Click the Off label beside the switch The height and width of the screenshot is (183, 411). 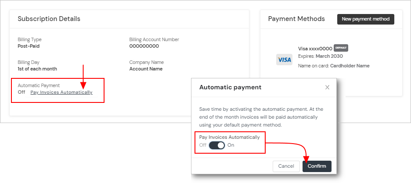[x=203, y=145]
